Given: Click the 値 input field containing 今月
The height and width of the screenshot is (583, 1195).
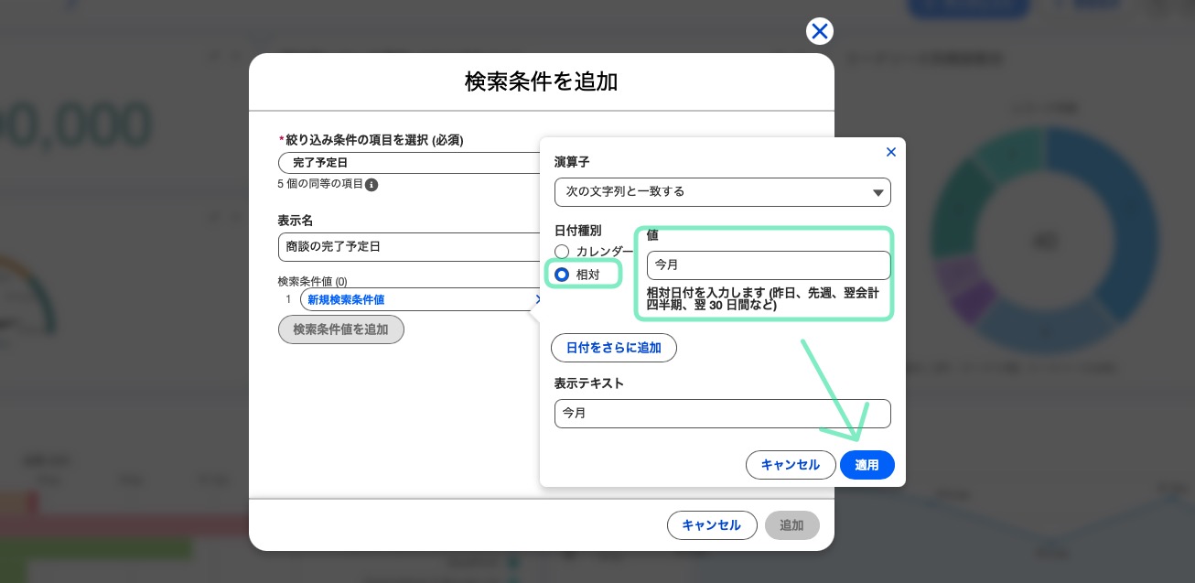Looking at the screenshot, I should (x=769, y=265).
